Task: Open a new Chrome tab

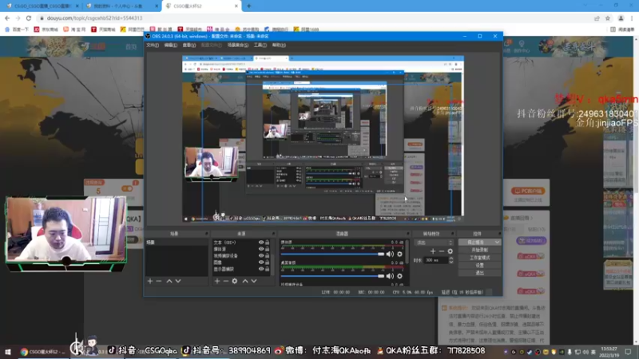Action: click(249, 6)
